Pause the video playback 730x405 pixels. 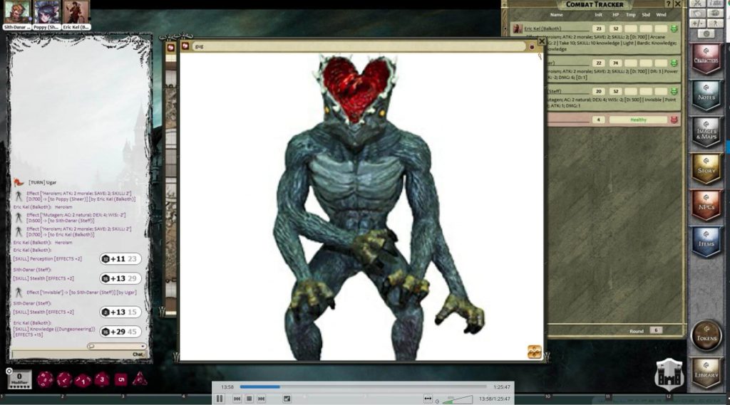pos(220,399)
